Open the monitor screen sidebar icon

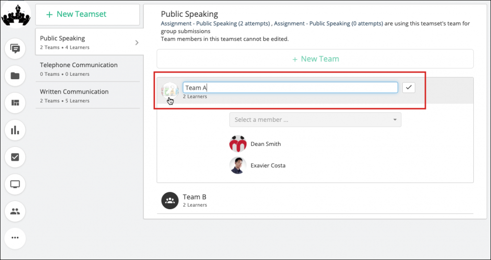click(15, 184)
